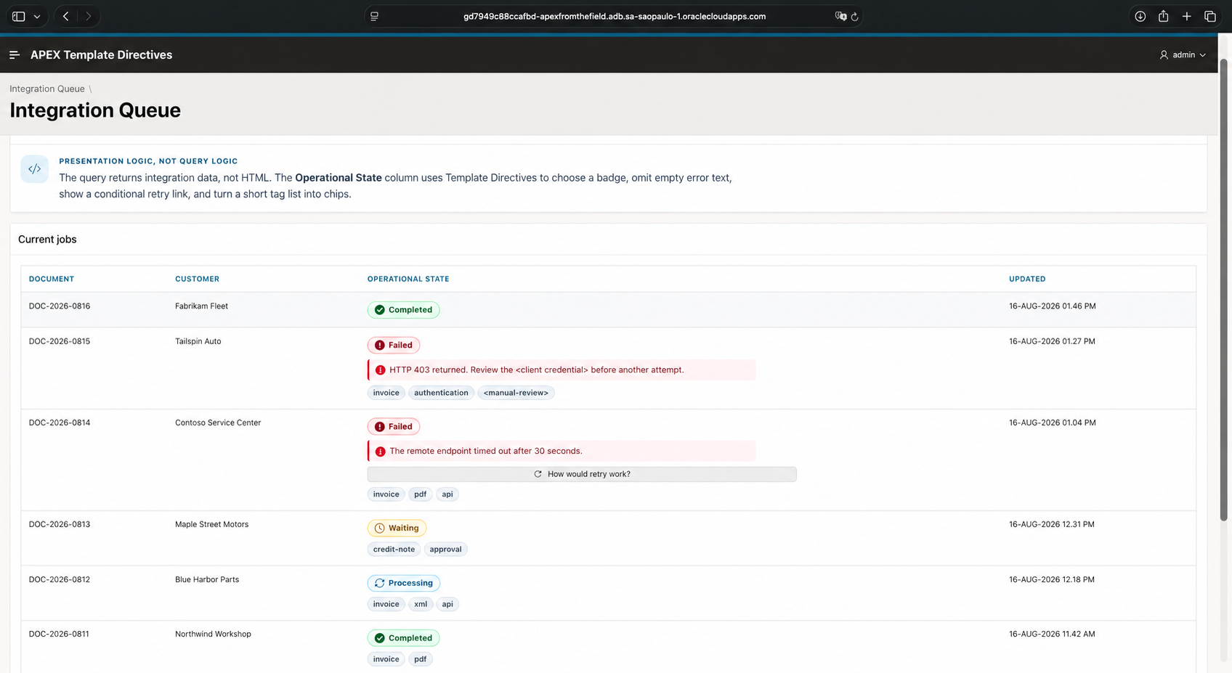Viewport: 1232px width, 673px height.
Task: Click the Operational State column header
Action: (x=408, y=279)
